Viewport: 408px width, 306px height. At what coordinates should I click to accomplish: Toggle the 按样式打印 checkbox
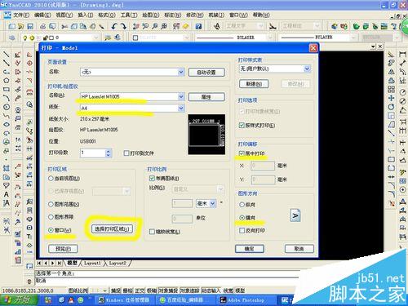coord(242,125)
